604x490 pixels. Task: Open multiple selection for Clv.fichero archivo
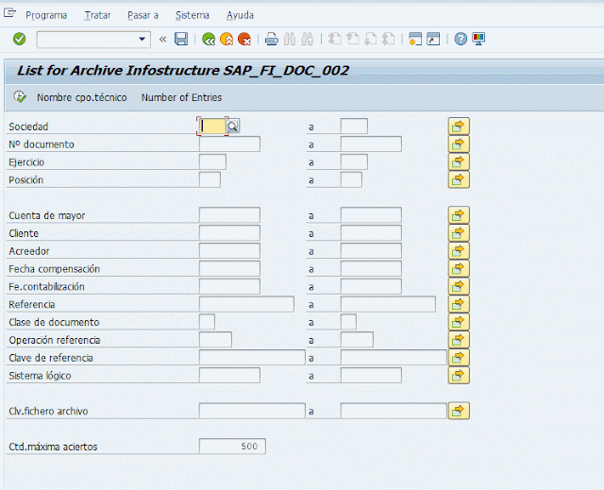459,411
